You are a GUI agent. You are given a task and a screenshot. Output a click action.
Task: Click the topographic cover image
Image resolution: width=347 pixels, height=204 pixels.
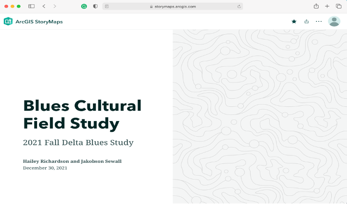[x=260, y=117]
